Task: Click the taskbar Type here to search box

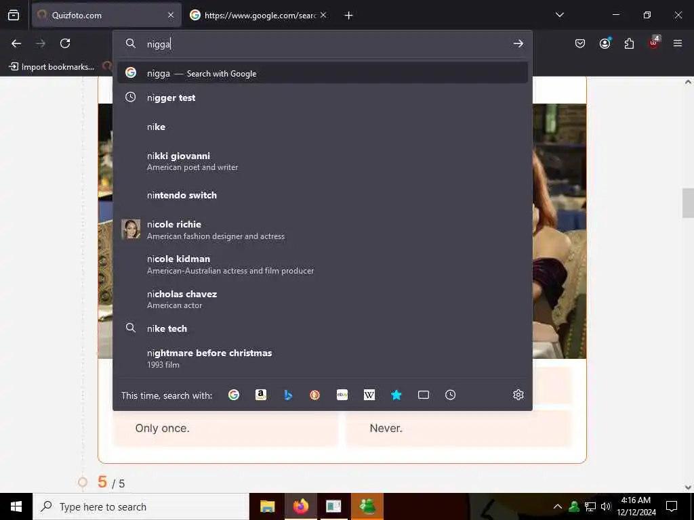Action: coord(141,506)
